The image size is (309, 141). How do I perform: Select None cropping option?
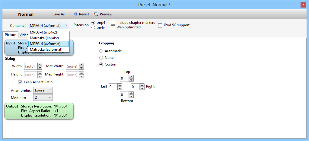pyautogui.click(x=101, y=58)
